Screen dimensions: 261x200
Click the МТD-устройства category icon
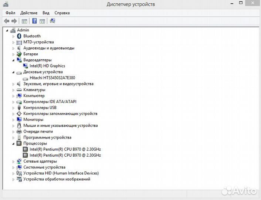click(19, 42)
